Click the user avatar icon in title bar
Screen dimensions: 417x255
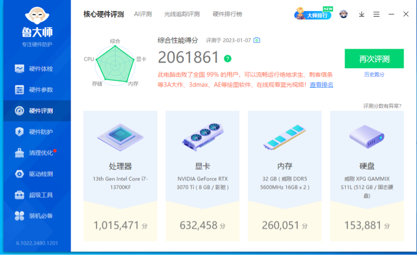coord(343,14)
